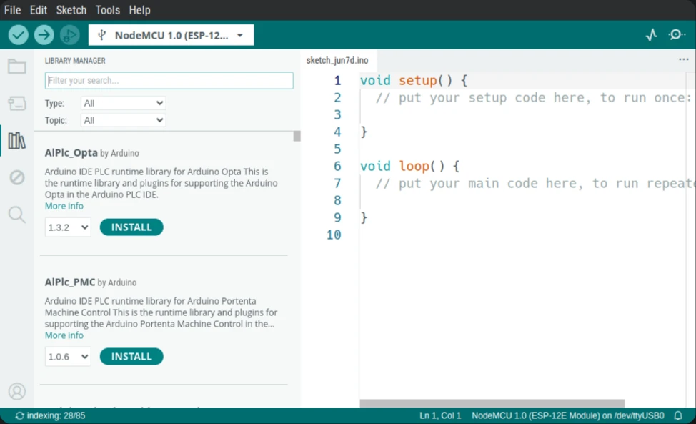Viewport: 696px width, 424px height.
Task: Open the Serial Monitor
Action: click(677, 34)
